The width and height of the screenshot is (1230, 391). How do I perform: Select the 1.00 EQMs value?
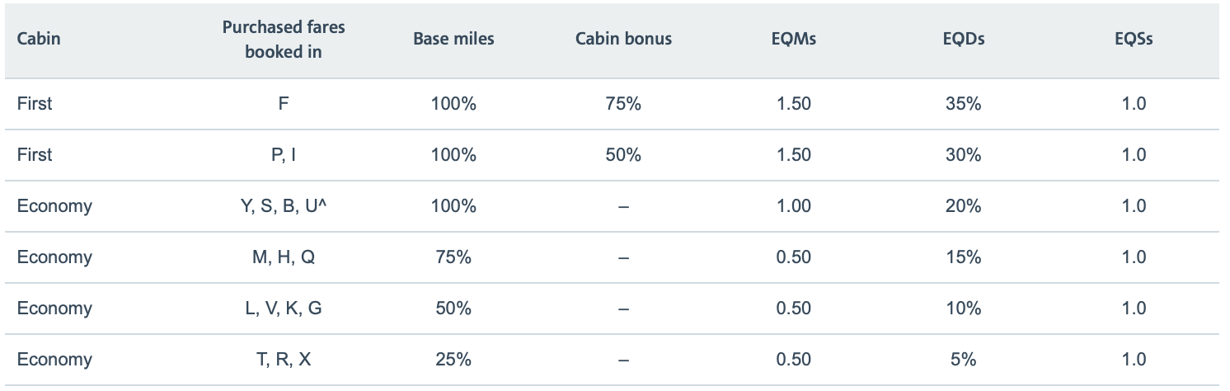pyautogui.click(x=793, y=206)
